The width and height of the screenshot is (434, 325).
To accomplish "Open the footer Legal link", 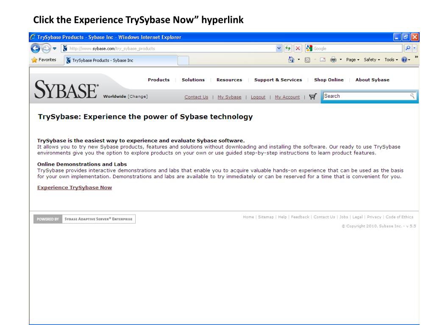I will click(357, 217).
